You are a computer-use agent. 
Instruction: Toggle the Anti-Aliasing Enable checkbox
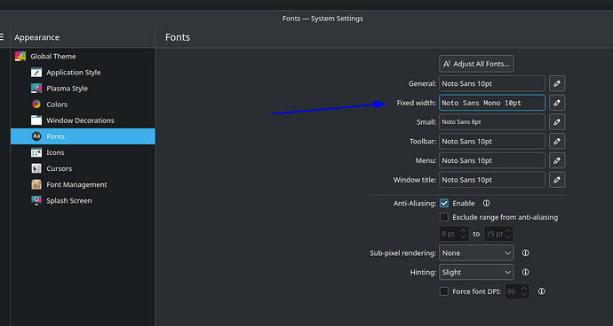tap(444, 203)
